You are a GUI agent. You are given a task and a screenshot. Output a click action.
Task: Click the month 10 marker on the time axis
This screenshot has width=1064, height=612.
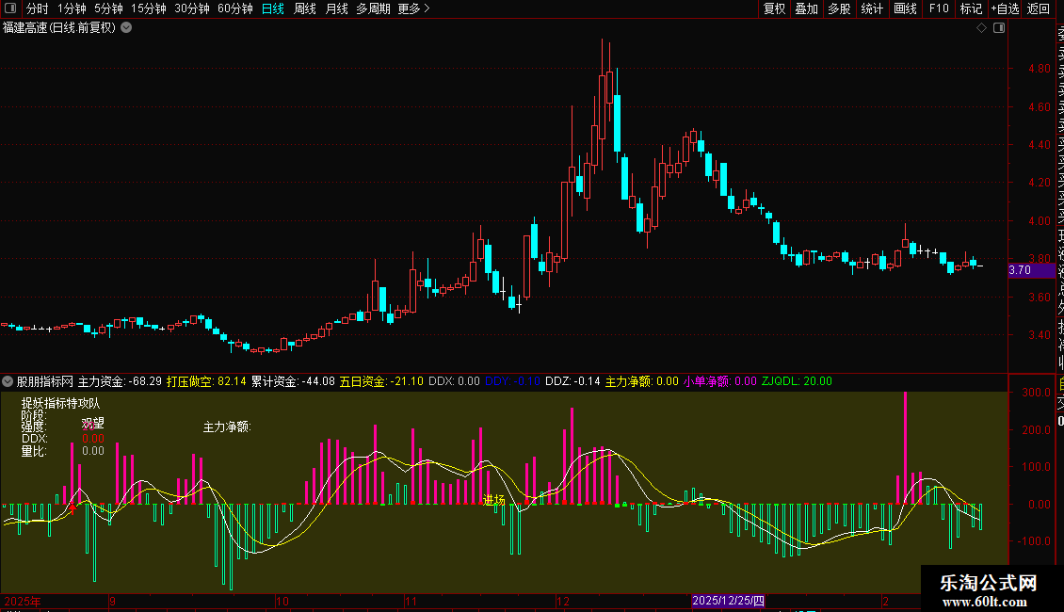tap(282, 601)
